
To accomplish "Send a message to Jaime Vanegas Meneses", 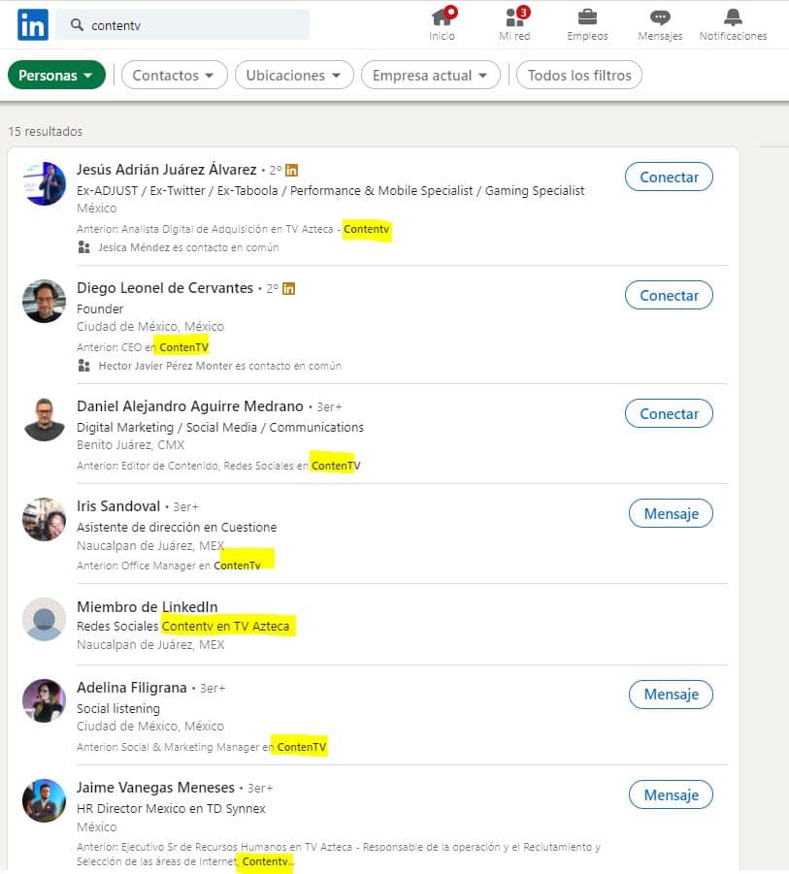I will pos(671,794).
